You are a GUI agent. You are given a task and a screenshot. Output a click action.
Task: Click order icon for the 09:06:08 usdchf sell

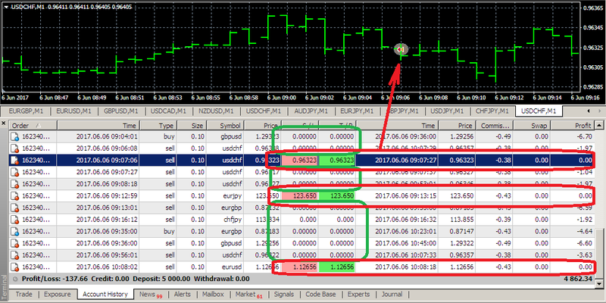pos(15,148)
